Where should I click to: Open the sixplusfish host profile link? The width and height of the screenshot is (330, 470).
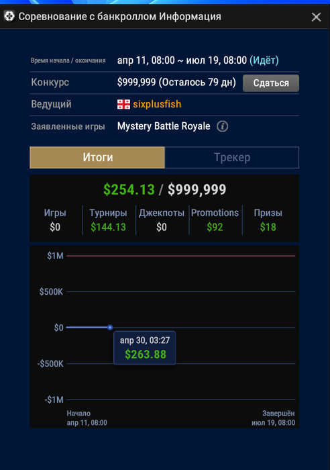point(157,104)
